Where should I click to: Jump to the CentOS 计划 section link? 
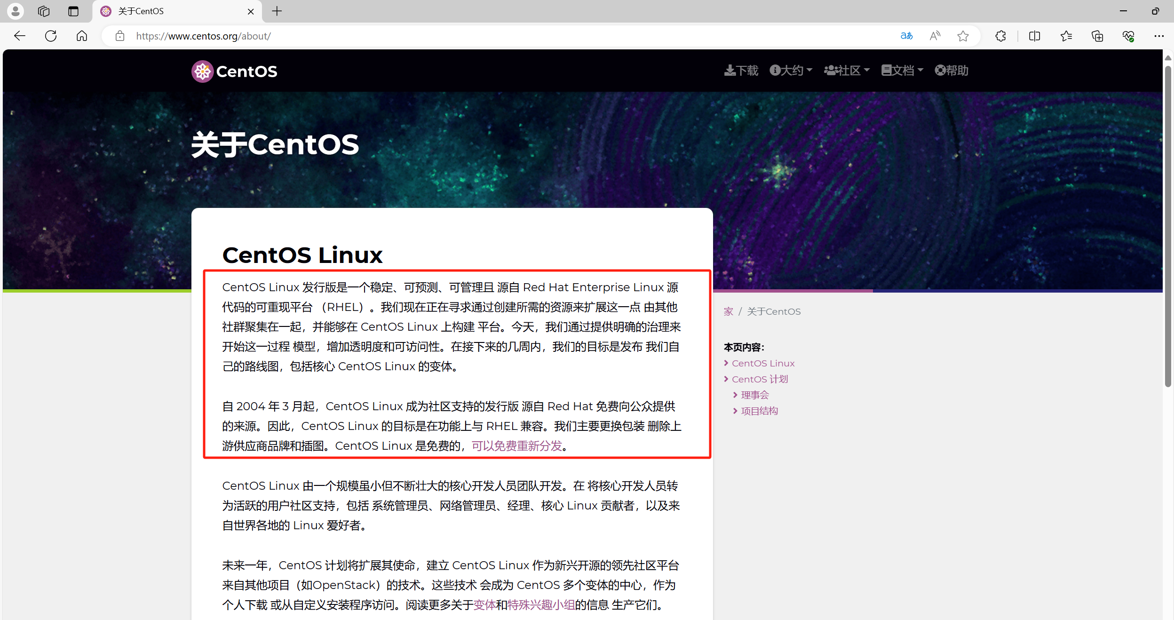pos(760,379)
